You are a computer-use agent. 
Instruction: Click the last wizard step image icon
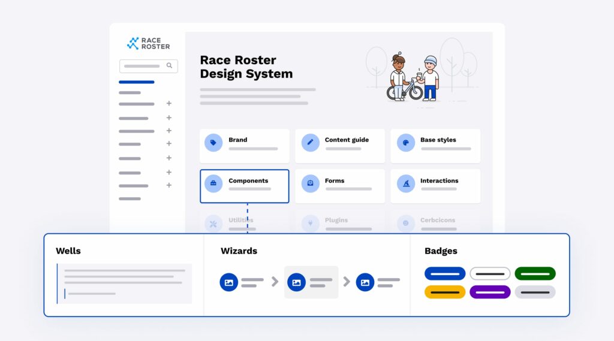tap(365, 282)
